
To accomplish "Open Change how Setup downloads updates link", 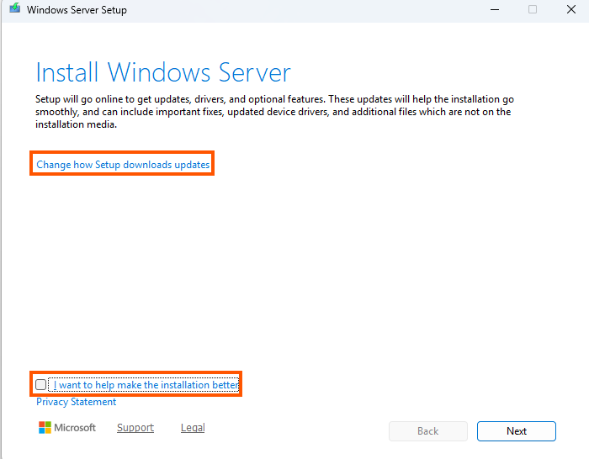I will tap(123, 165).
